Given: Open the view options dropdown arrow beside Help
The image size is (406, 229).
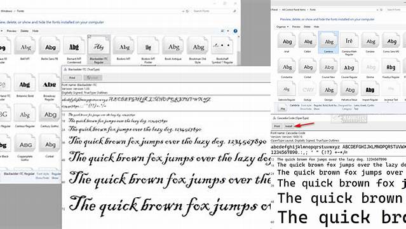Looking at the screenshot, I should tap(228, 31).
